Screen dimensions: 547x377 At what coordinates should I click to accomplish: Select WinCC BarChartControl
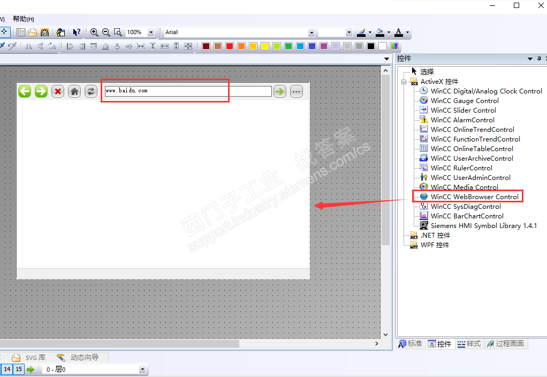tap(467, 216)
